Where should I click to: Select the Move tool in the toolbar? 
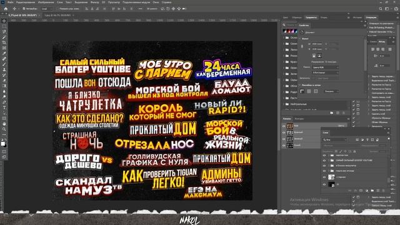click(x=4, y=21)
